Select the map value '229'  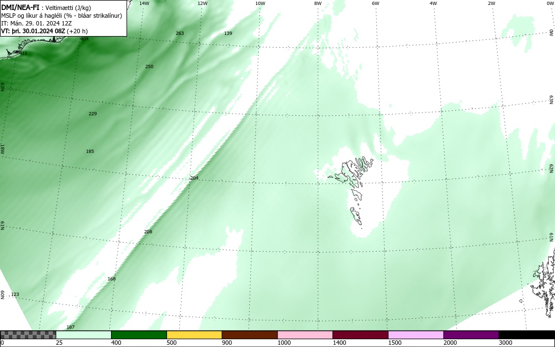[93, 114]
